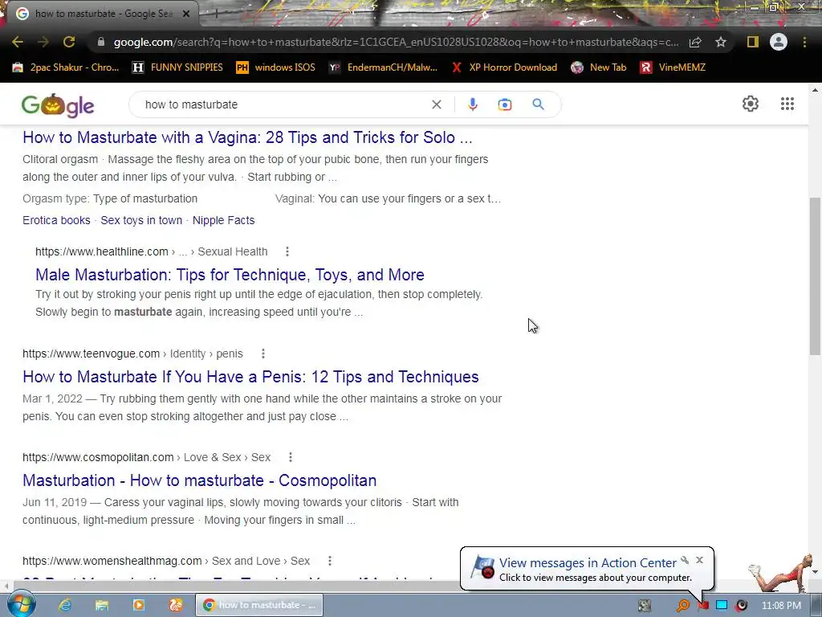This screenshot has width=822, height=617.
Task: Open Windows Explorer folder on taskbar
Action: [x=102, y=606]
